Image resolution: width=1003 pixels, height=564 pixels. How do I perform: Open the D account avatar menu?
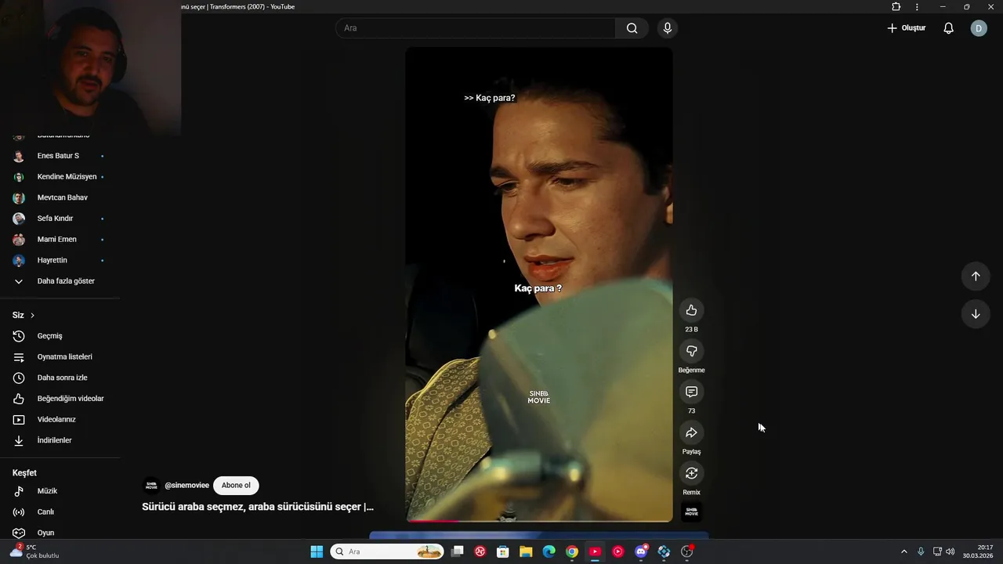979,28
